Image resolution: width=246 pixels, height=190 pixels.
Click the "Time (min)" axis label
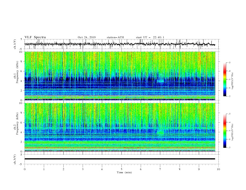click(124, 172)
